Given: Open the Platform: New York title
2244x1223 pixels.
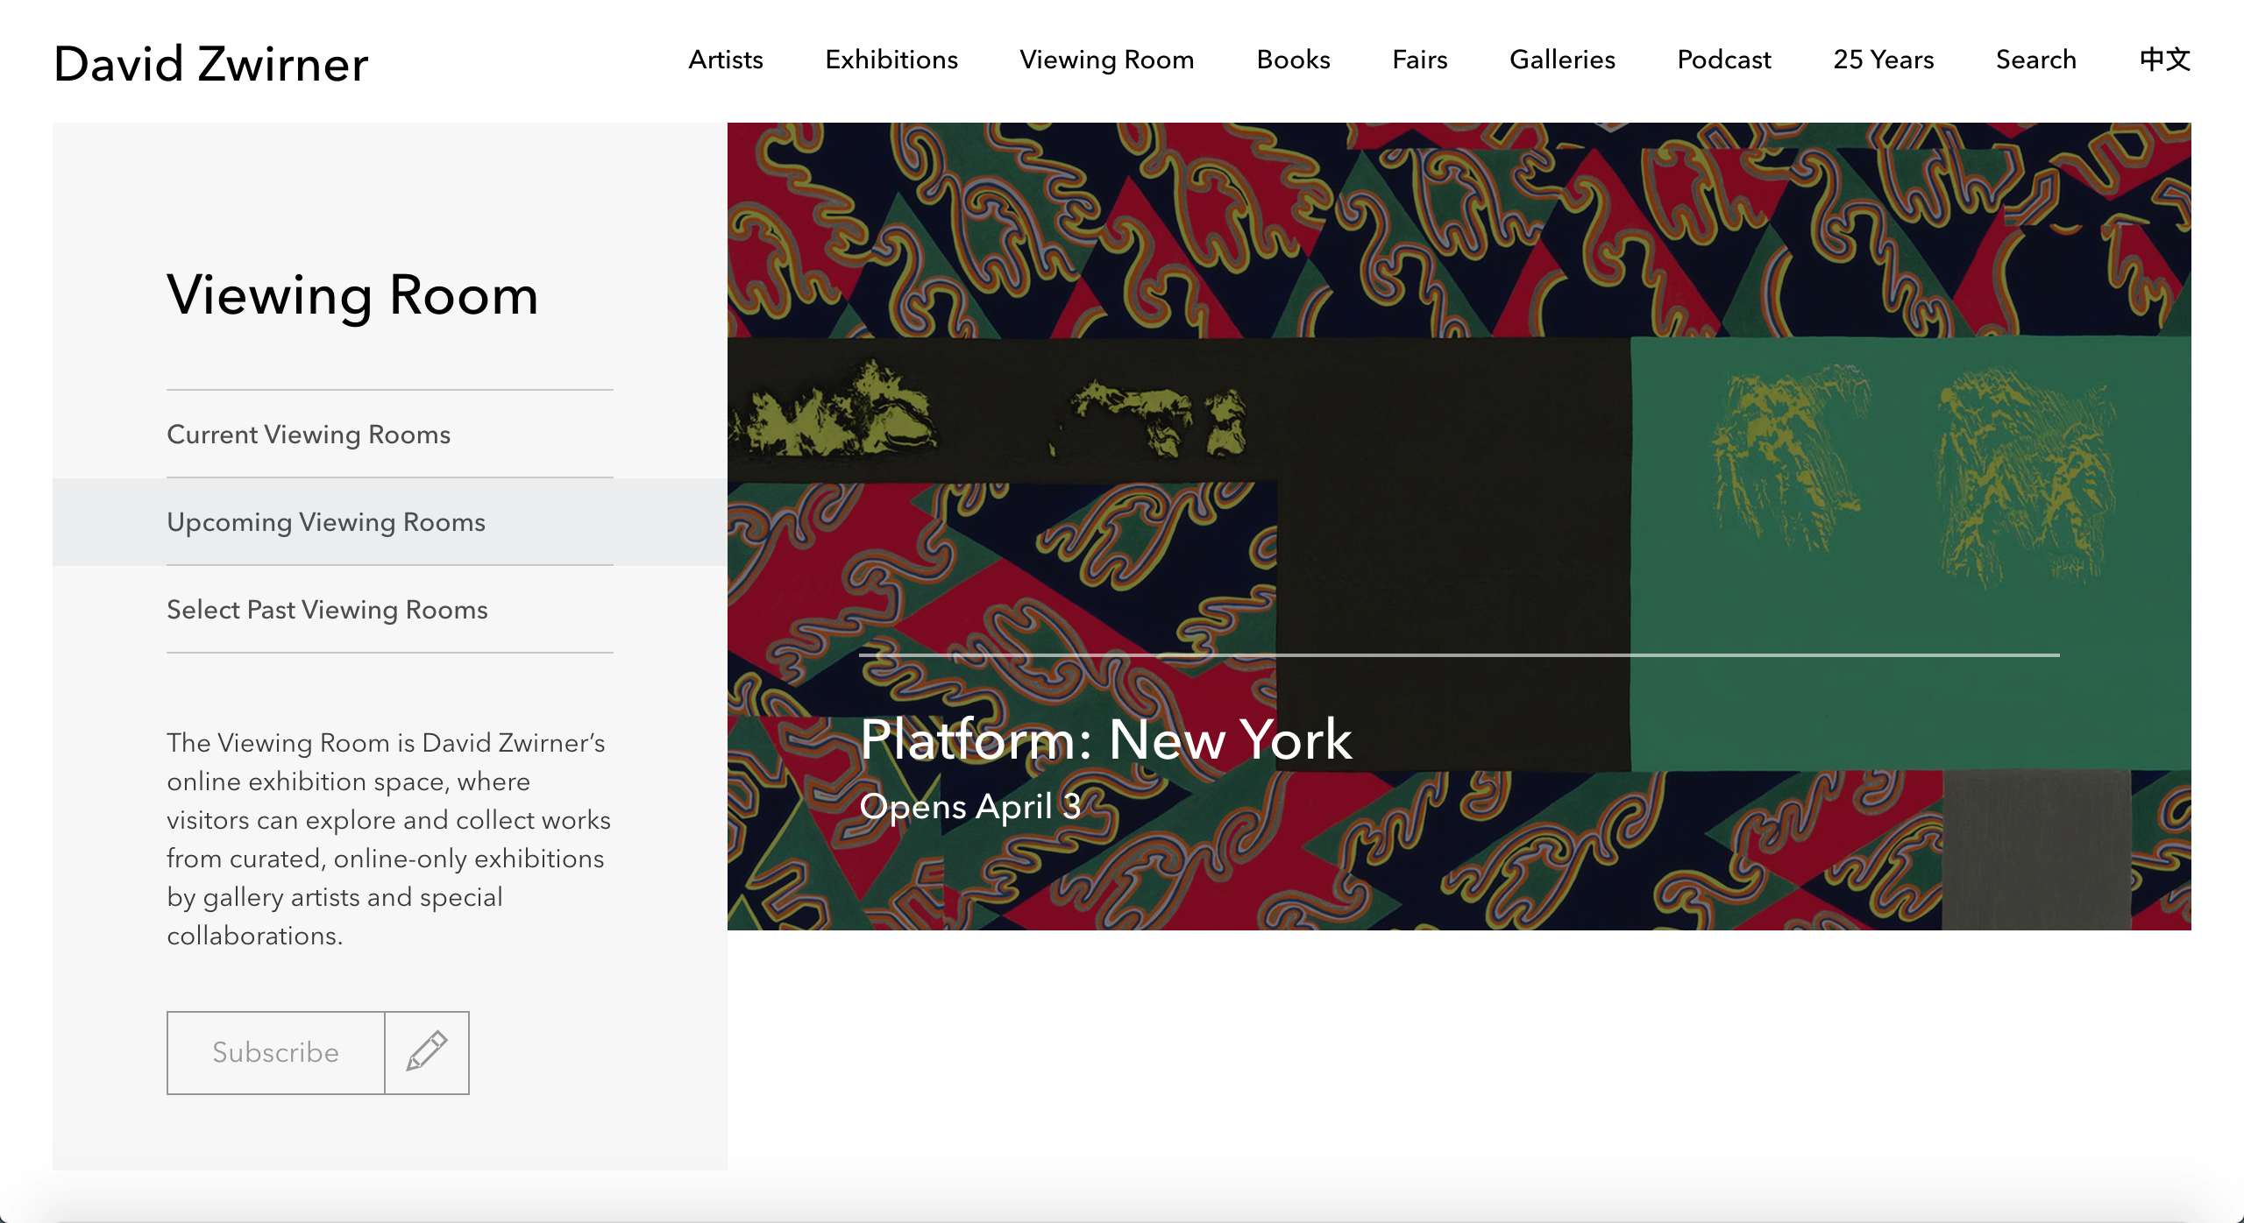Looking at the screenshot, I should coord(1105,739).
